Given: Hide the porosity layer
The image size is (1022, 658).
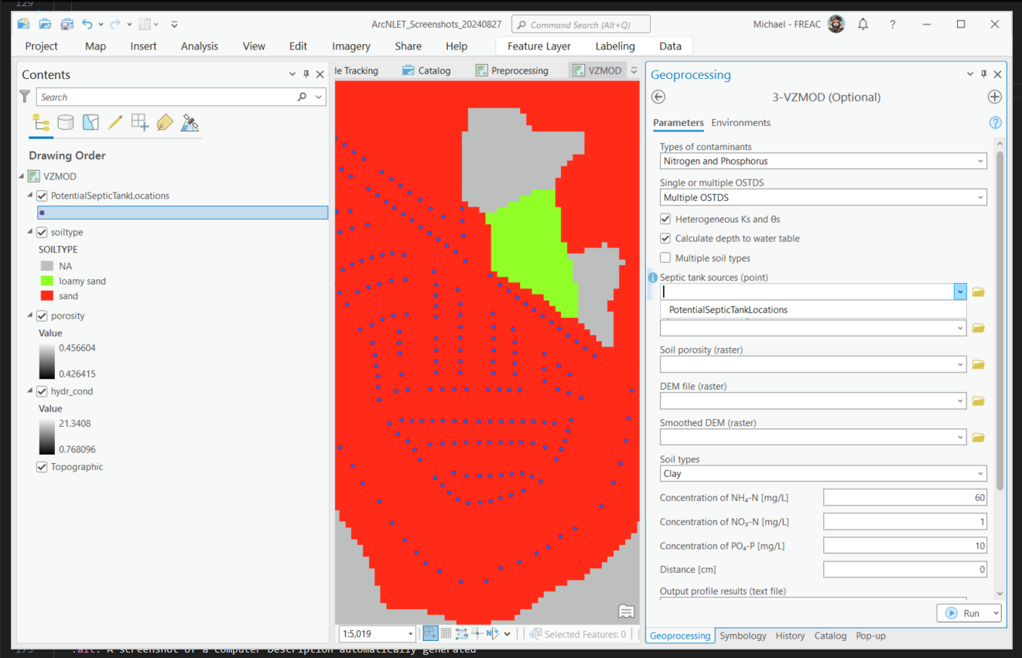Looking at the screenshot, I should tap(43, 315).
